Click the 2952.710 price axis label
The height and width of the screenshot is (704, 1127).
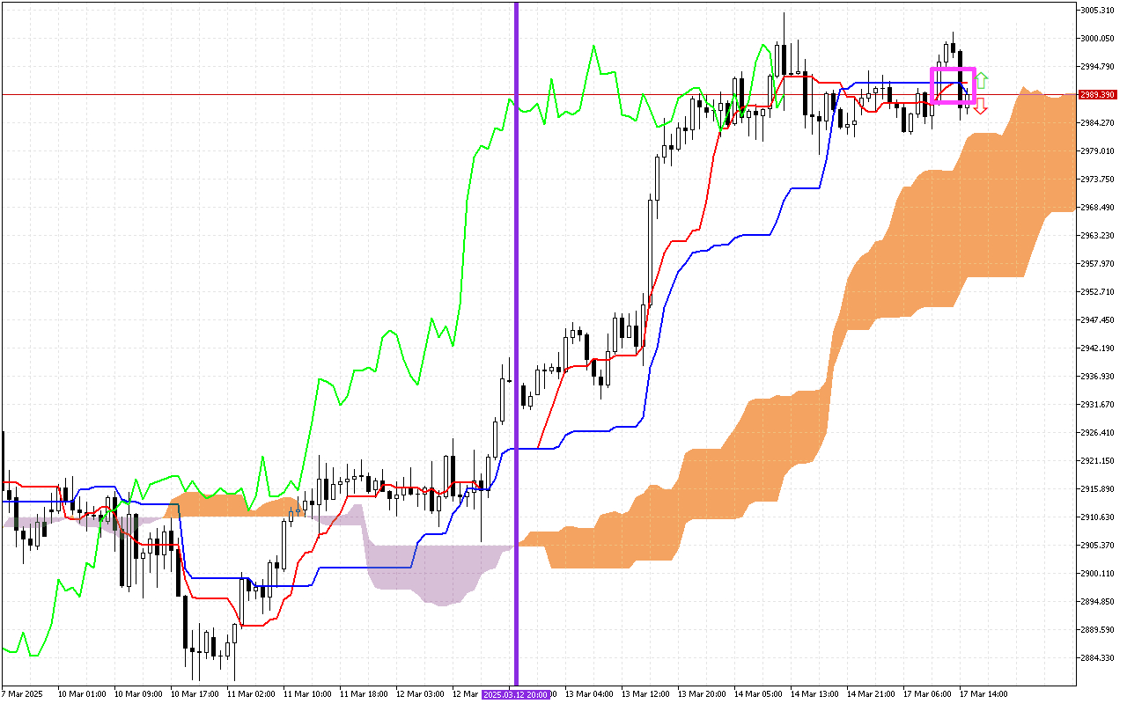click(x=1097, y=292)
